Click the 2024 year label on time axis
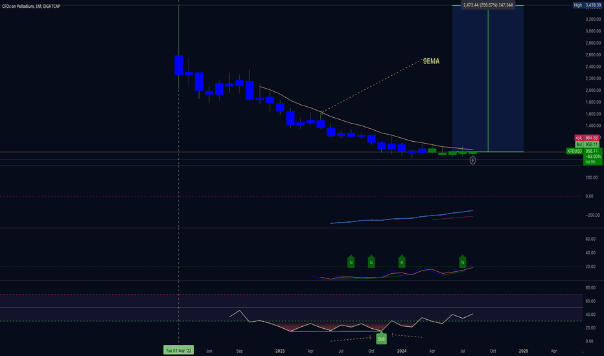604x356 pixels. 402,351
